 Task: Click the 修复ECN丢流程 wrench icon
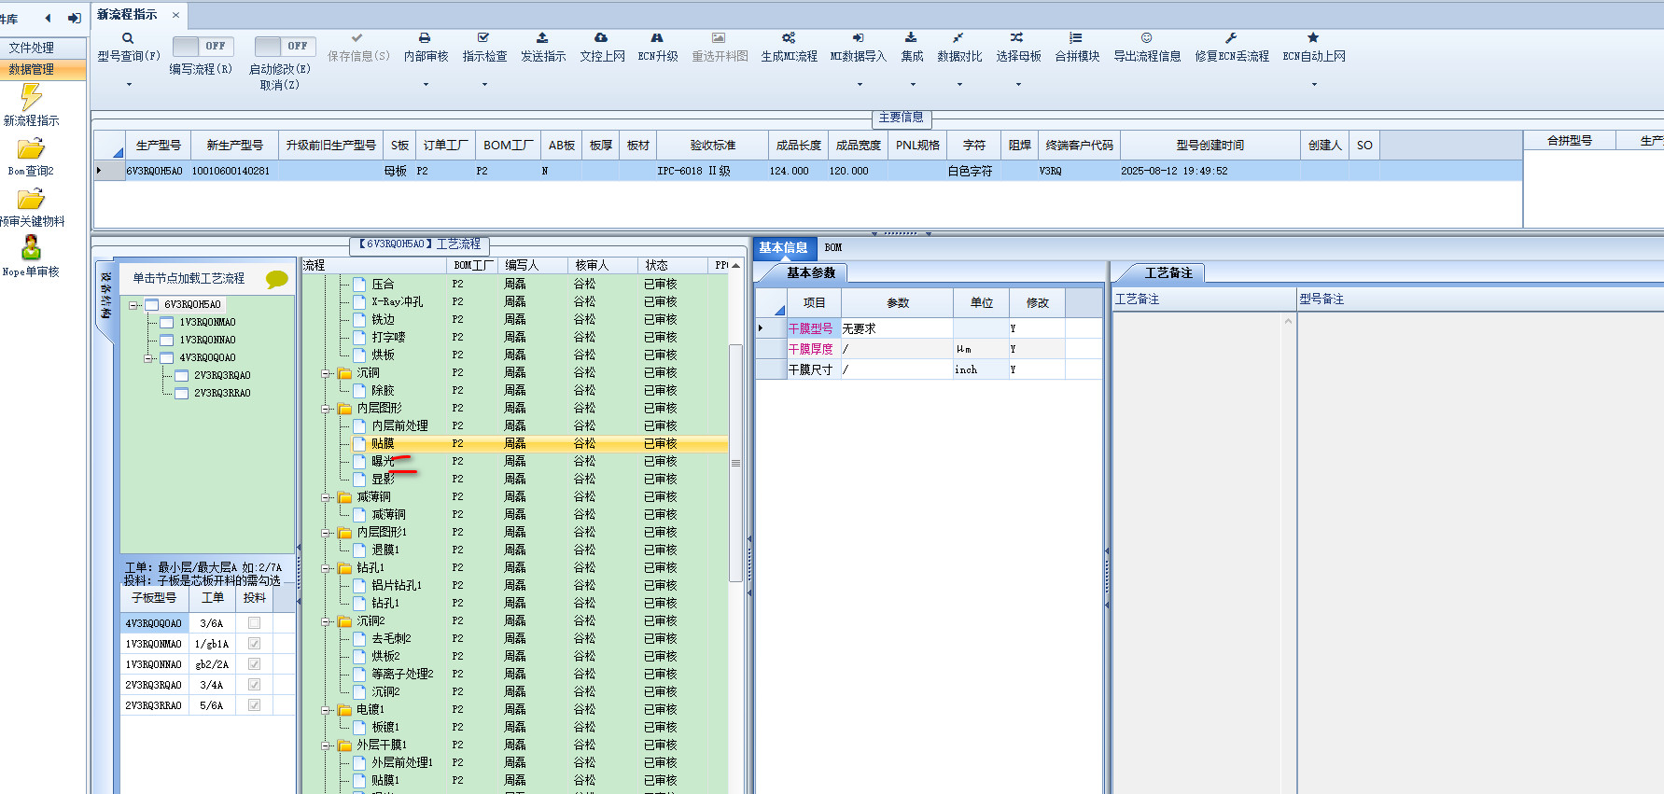pos(1231,38)
